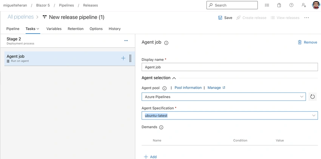This screenshot has height=159, width=321.
Task: Show the Agent pool info icon
Action: coord(164,88)
